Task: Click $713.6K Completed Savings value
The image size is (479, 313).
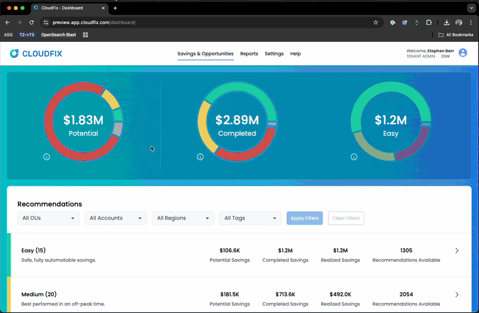Action: tap(285, 295)
